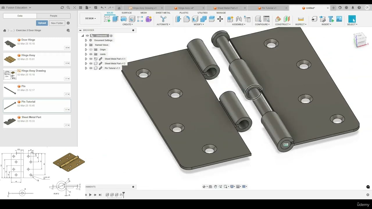The height and width of the screenshot is (209, 372).
Task: Hide Sheet Metal Part v1:2
Action: [x=91, y=64]
